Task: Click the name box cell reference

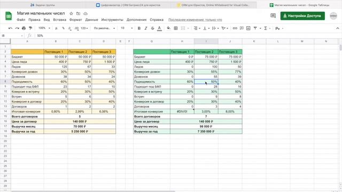Action: pyautogui.click(x=12, y=36)
